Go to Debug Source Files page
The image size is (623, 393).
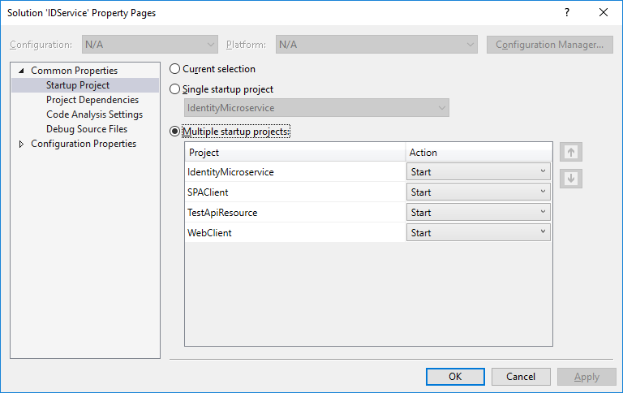tap(86, 129)
